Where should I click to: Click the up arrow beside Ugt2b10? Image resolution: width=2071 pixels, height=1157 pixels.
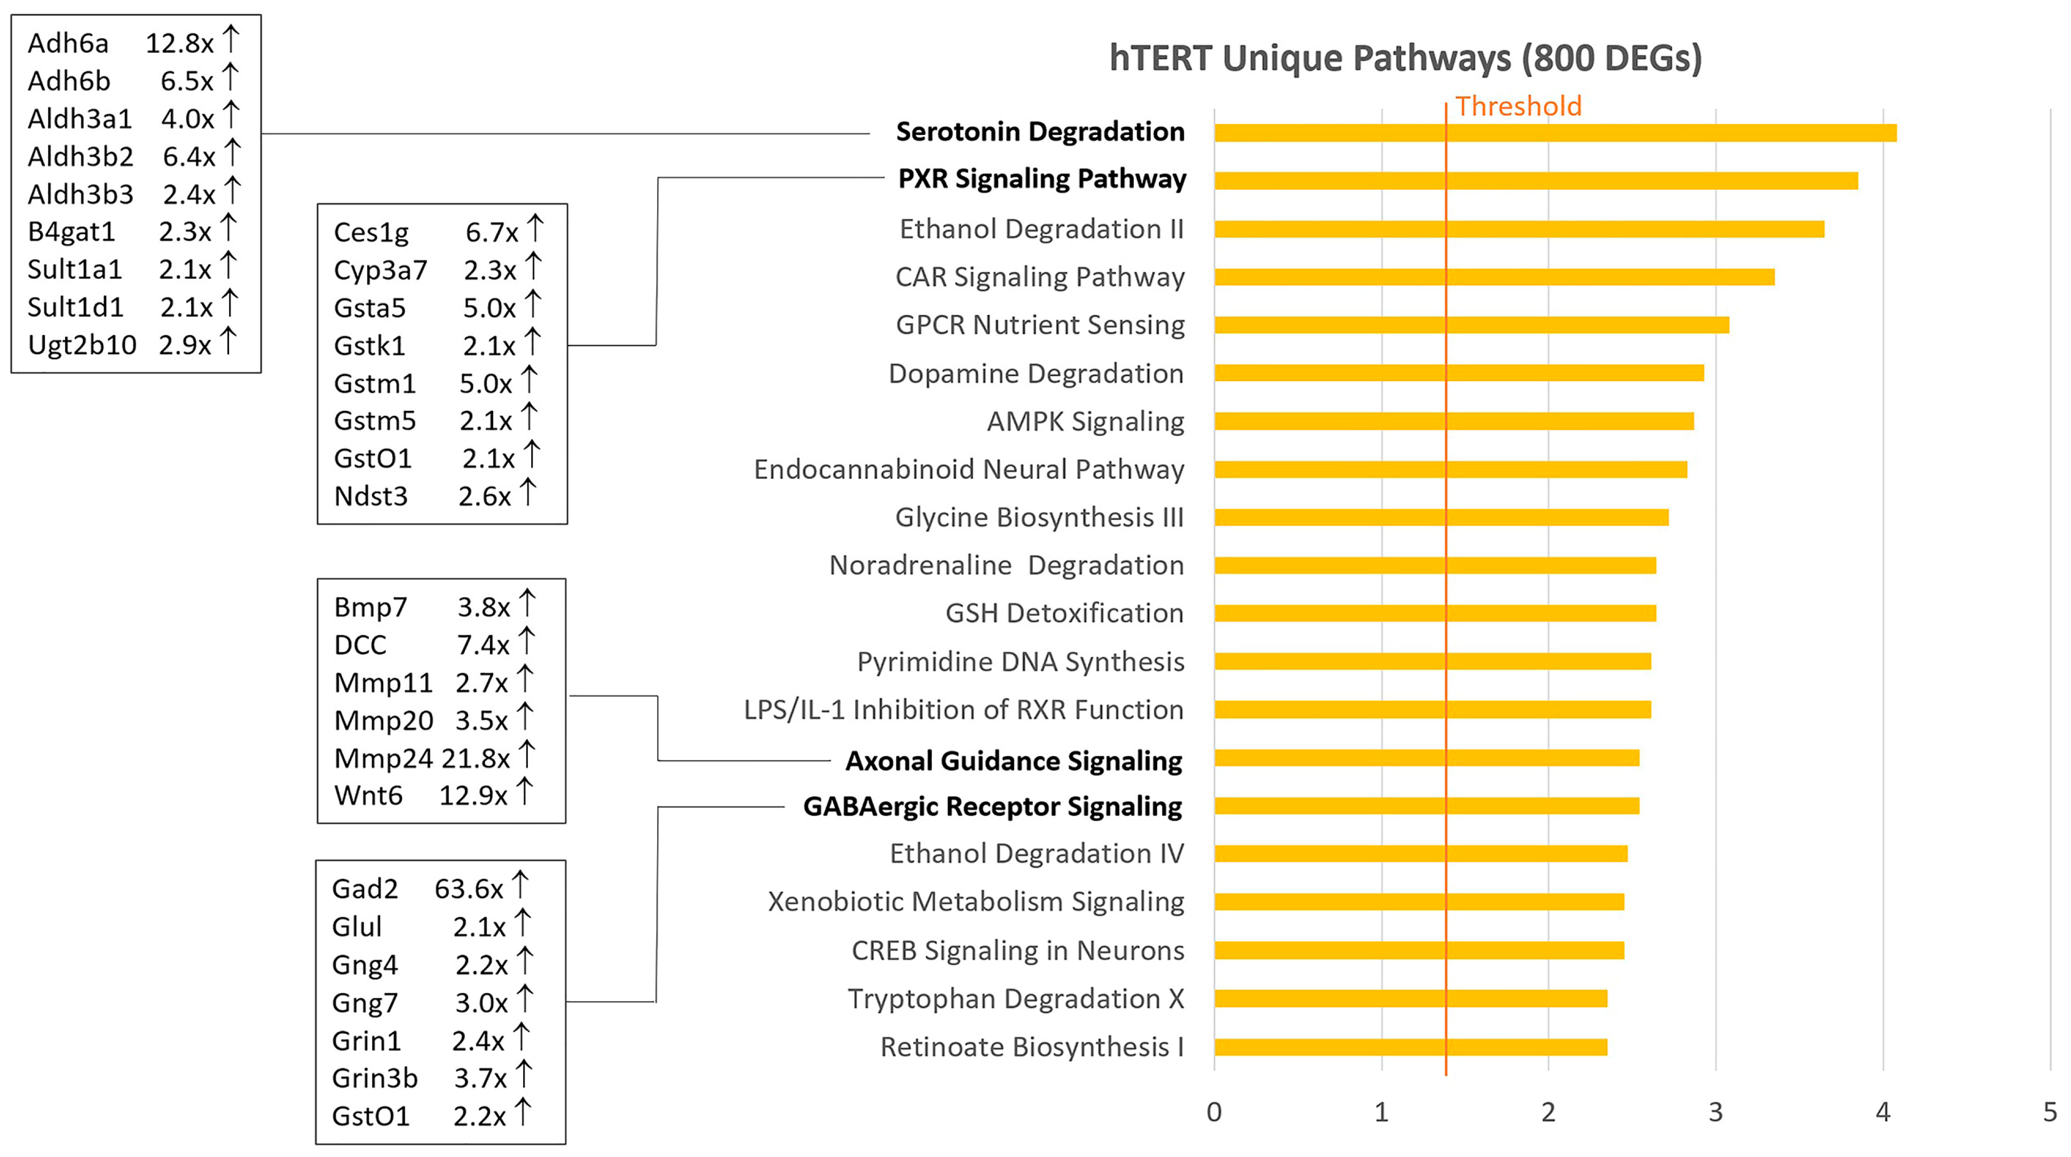pyautogui.click(x=228, y=341)
